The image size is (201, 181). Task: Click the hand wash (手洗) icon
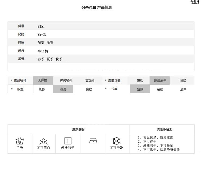(19, 141)
